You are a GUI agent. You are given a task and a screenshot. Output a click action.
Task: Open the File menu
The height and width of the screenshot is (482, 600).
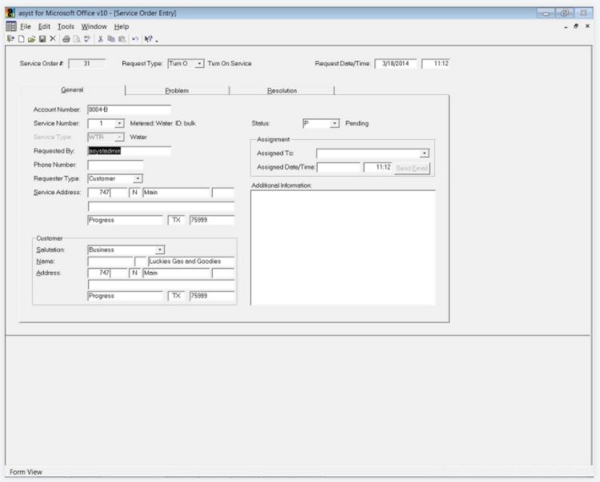(26, 26)
